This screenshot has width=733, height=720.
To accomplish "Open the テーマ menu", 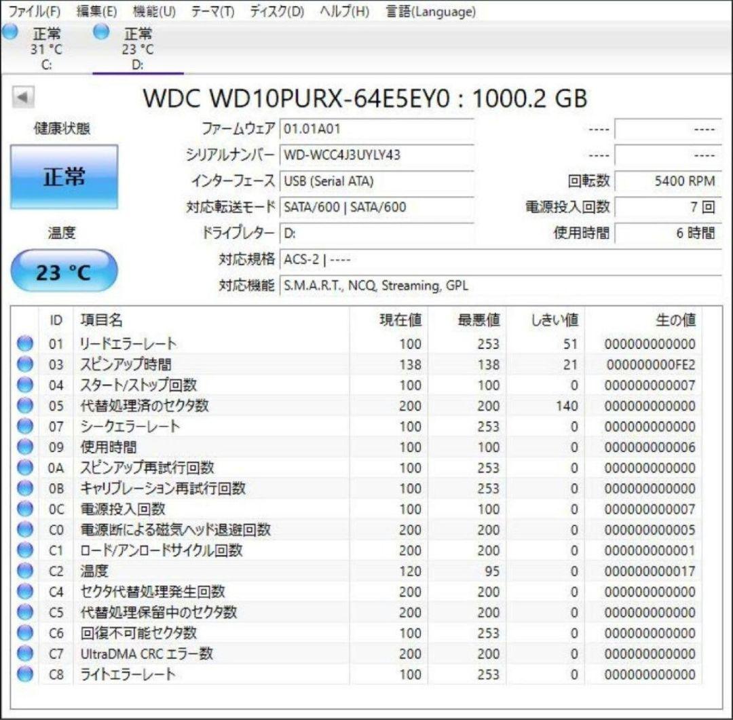I will pos(214,12).
